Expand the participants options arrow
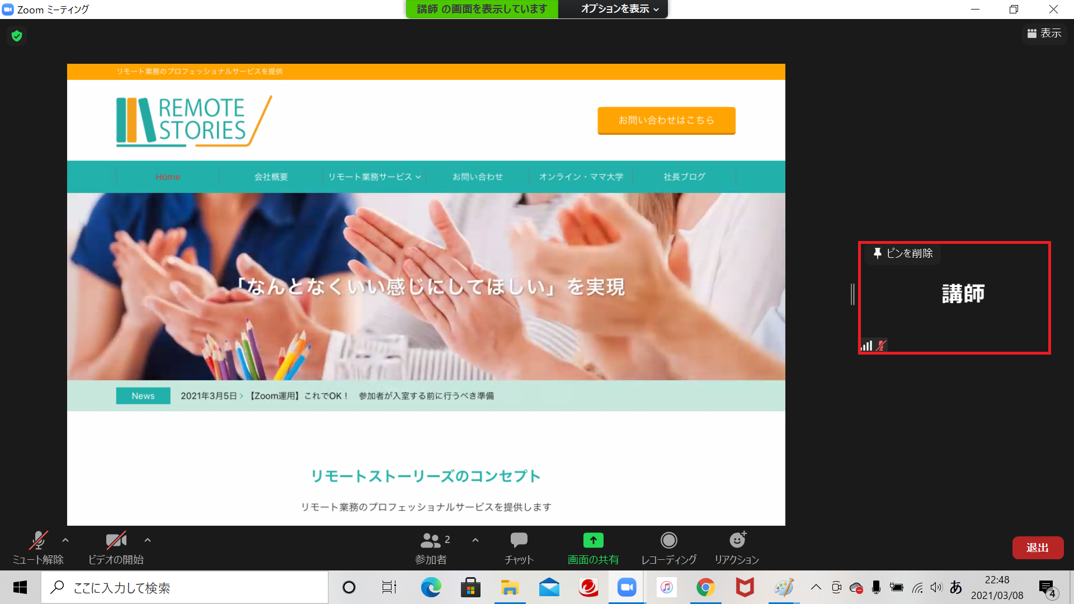Screen dimensions: 1074x604 pyautogui.click(x=475, y=540)
